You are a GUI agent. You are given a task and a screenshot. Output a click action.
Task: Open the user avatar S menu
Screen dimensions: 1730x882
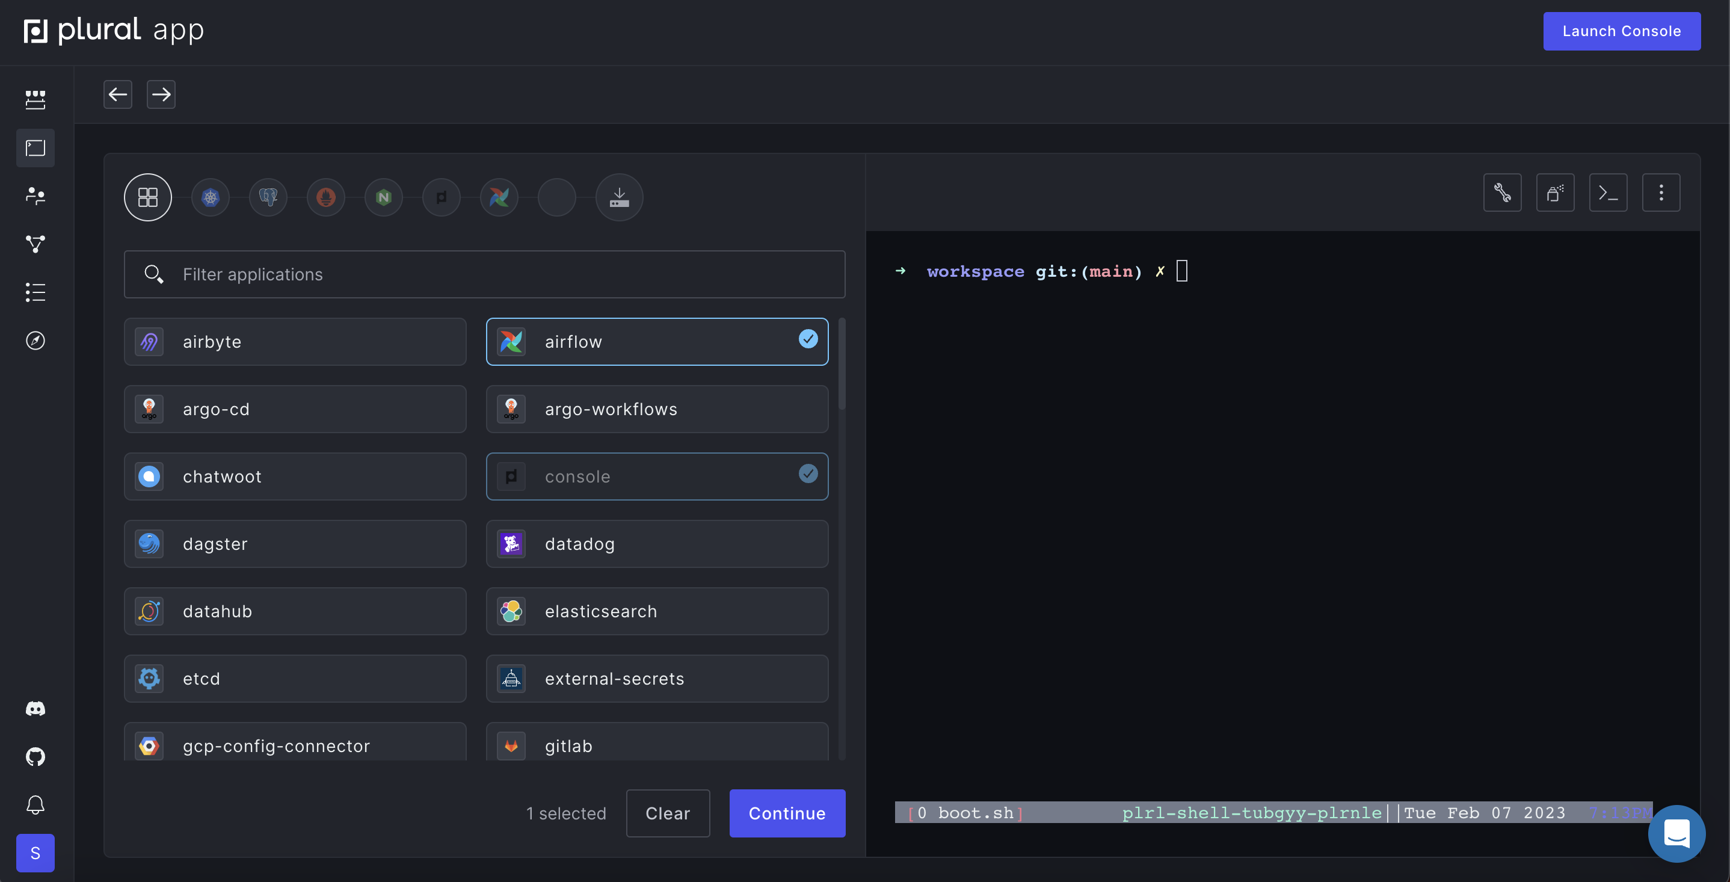pos(35,853)
